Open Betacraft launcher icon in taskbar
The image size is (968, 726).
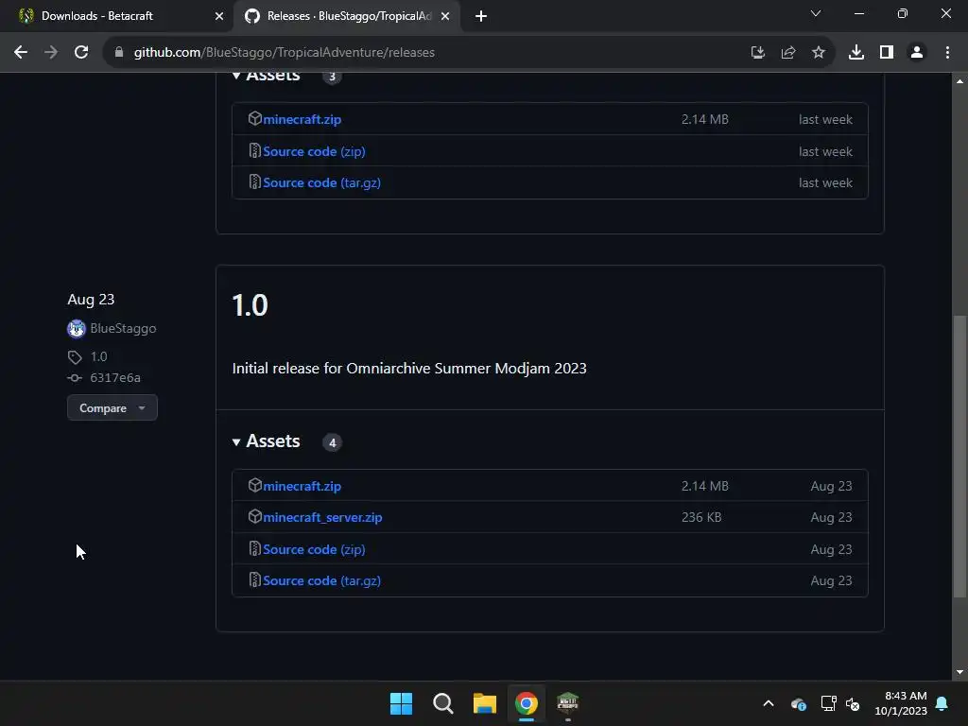(x=568, y=702)
